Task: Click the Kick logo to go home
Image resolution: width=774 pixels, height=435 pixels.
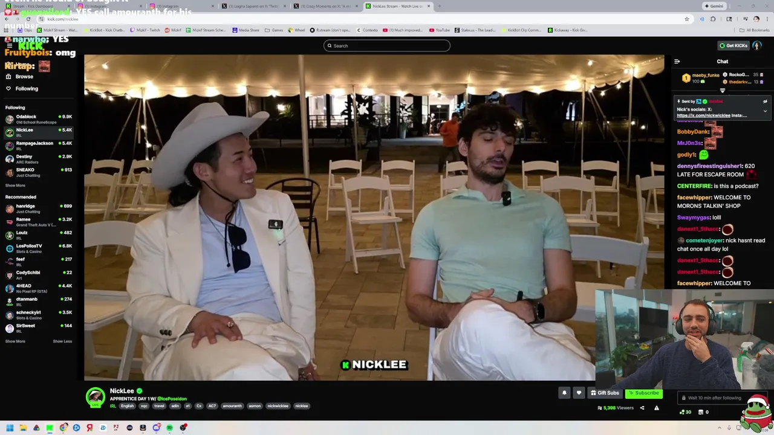Action: pos(30,46)
